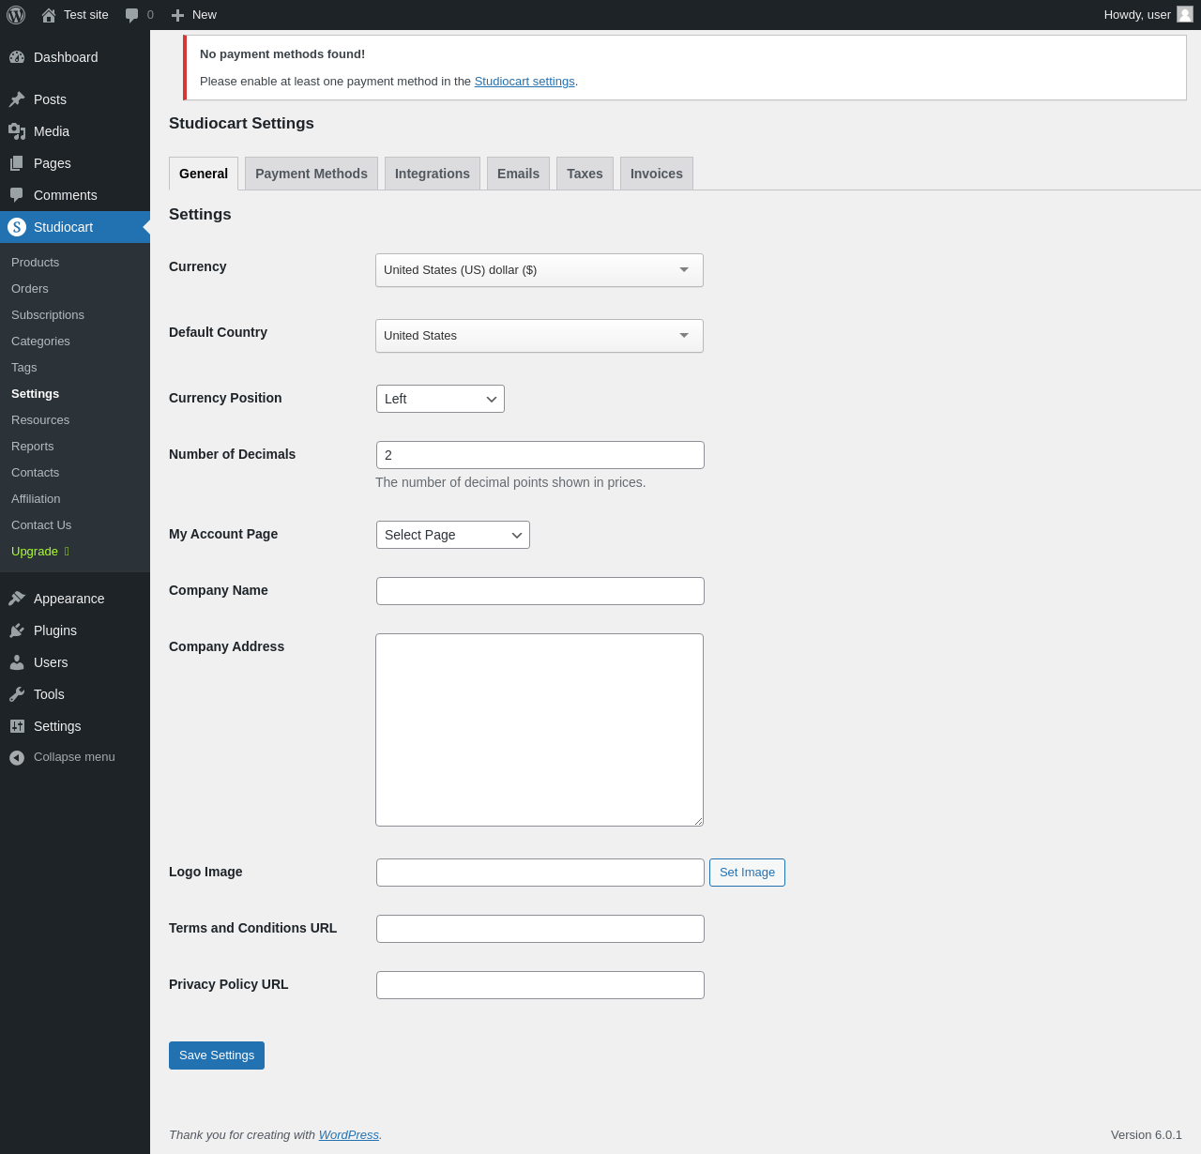
Task: Open the comments bubble icon in the admin bar
Action: pyautogui.click(x=132, y=15)
